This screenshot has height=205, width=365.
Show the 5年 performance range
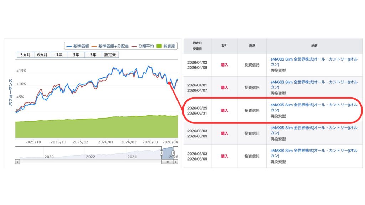pos(93,55)
